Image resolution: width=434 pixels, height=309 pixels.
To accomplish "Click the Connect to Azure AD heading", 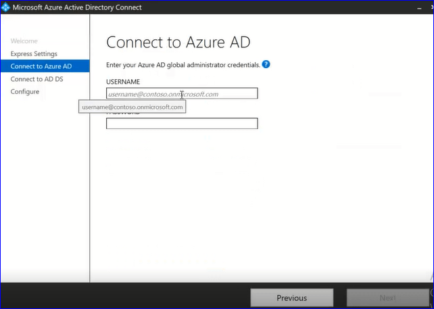I will coord(178,43).
